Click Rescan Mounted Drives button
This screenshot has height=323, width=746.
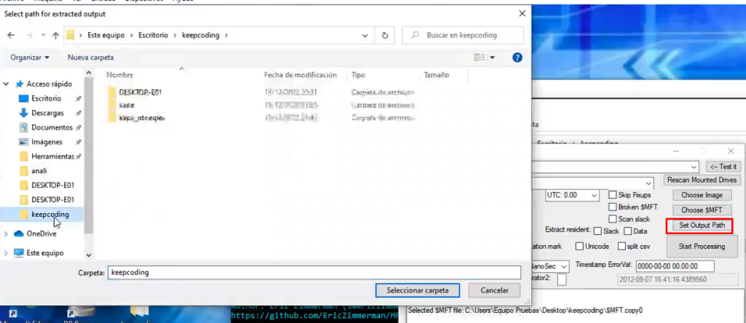click(x=702, y=180)
